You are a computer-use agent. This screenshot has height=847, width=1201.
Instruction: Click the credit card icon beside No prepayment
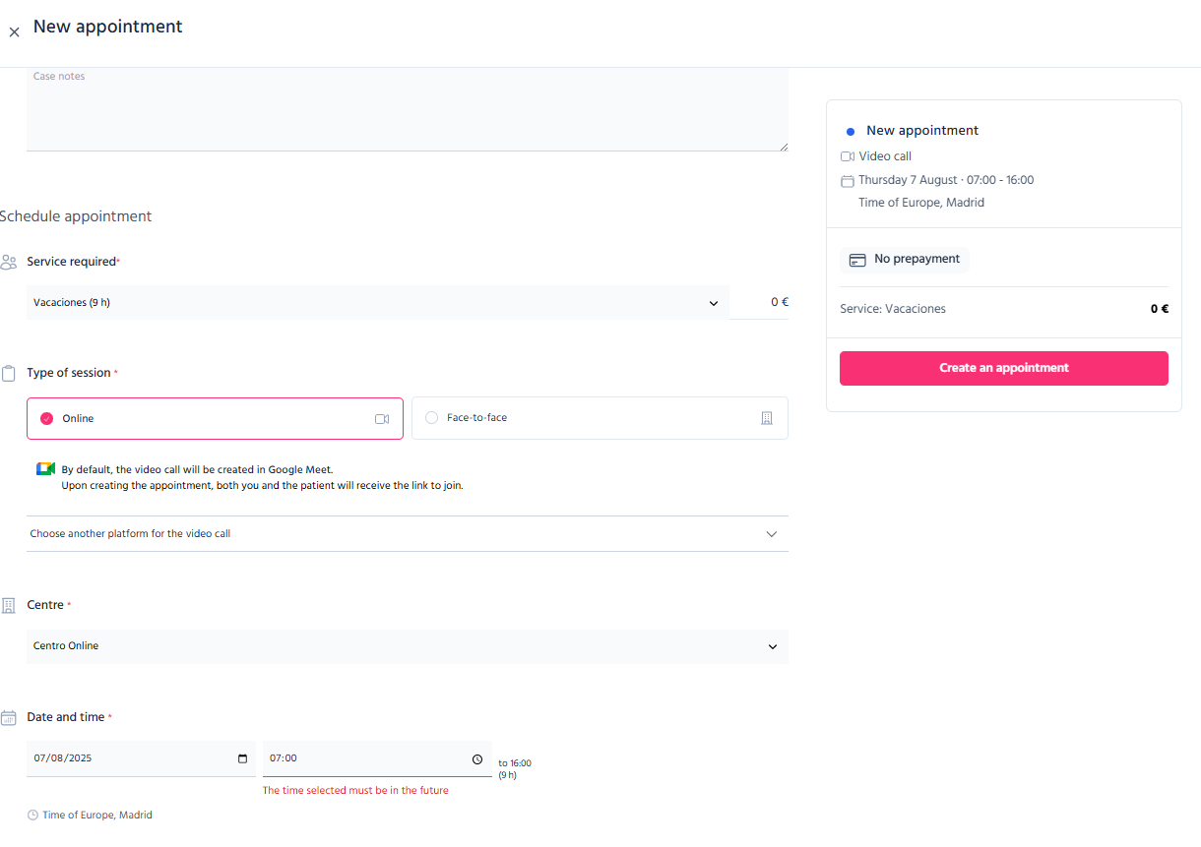pyautogui.click(x=857, y=260)
